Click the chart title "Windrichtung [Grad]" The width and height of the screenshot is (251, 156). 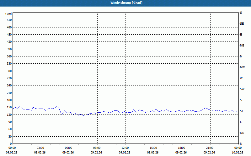126,3
